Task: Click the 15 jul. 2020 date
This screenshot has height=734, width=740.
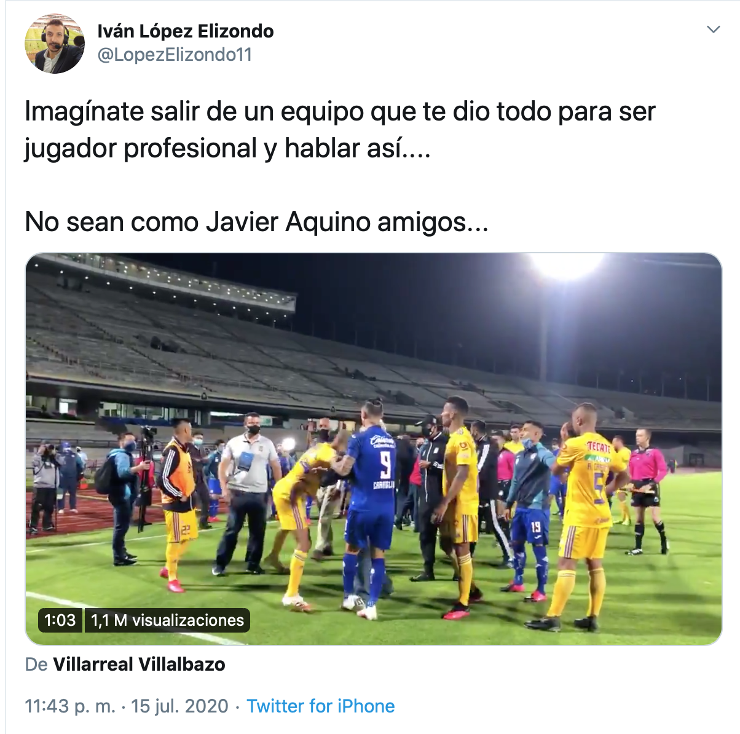Action: [179, 706]
